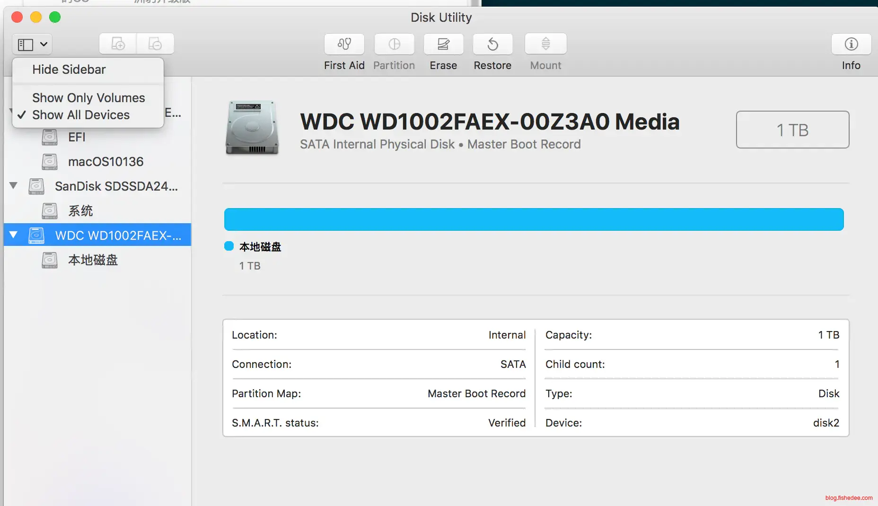This screenshot has height=506, width=878.
Task: Select the 本地磁盘 volume in sidebar
Action: [x=93, y=260]
